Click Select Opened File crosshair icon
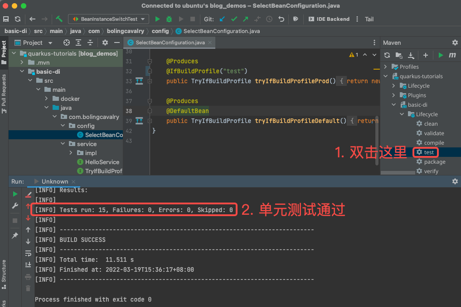 (67, 43)
